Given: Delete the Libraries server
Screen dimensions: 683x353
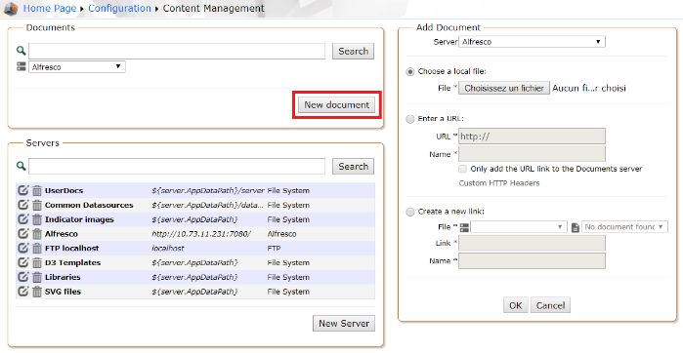Looking at the screenshot, I should coord(37,277).
